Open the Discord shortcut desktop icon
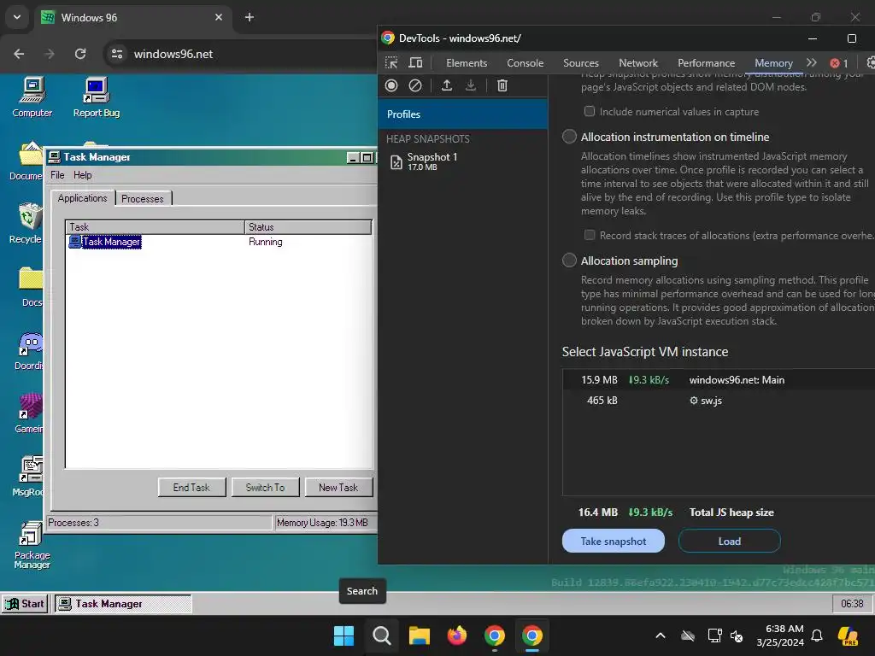This screenshot has width=875, height=656. tap(30, 350)
